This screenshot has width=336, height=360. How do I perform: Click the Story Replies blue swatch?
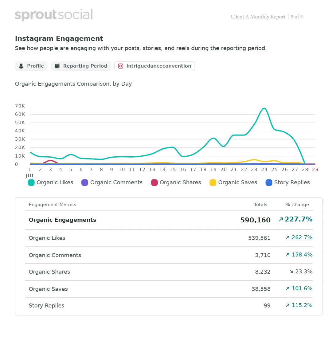pos(269,182)
